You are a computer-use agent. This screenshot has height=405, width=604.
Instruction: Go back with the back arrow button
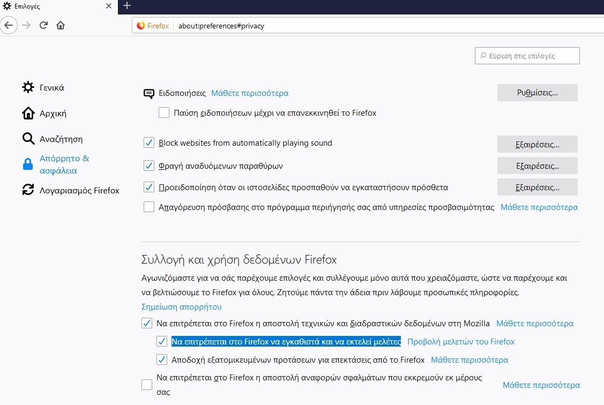coord(9,25)
